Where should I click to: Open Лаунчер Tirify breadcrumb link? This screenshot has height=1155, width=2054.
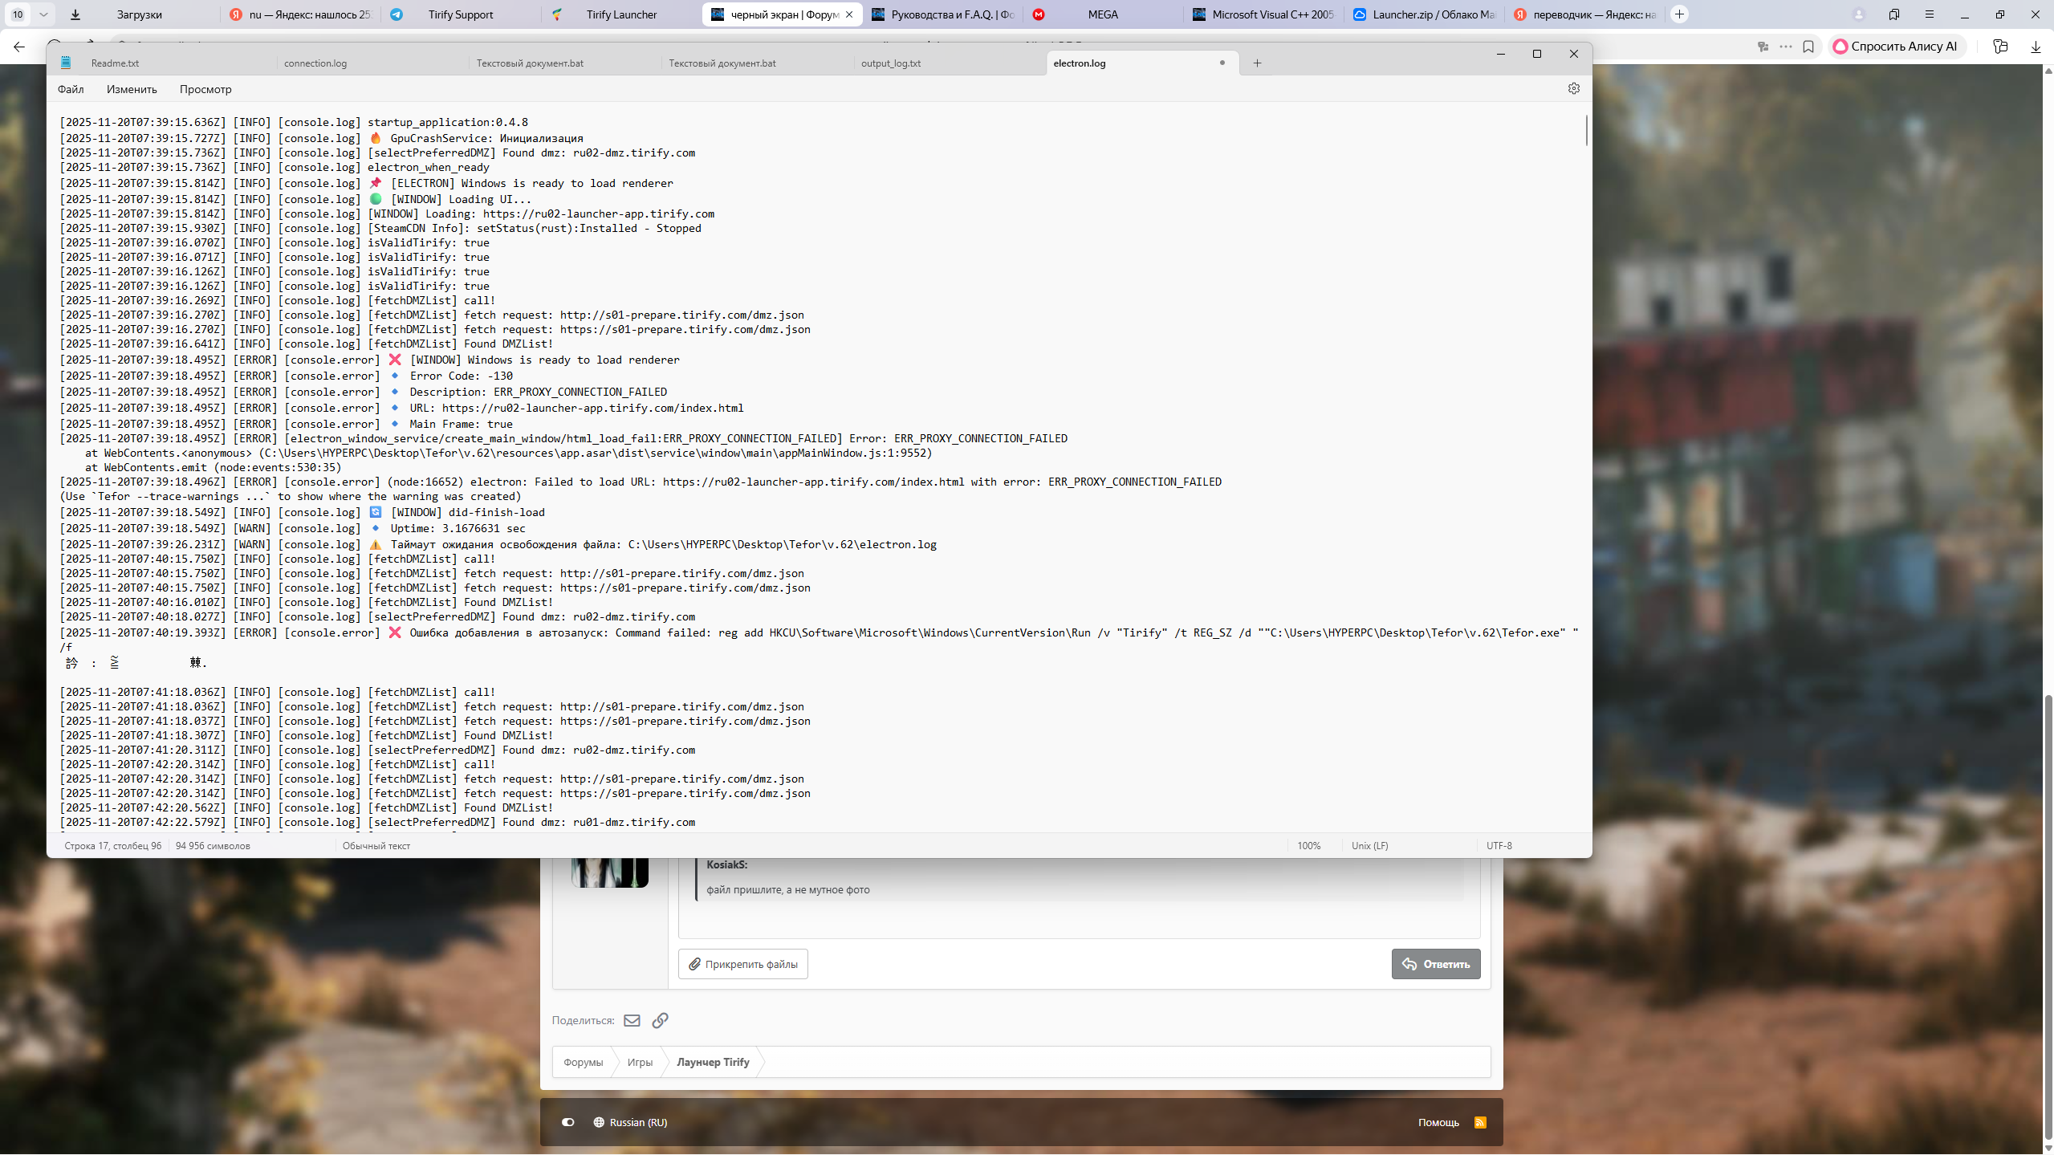click(x=713, y=1062)
